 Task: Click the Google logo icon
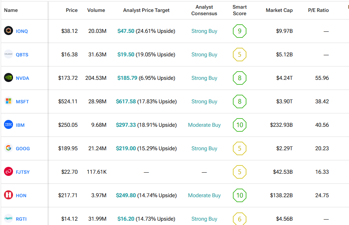pos(8,148)
